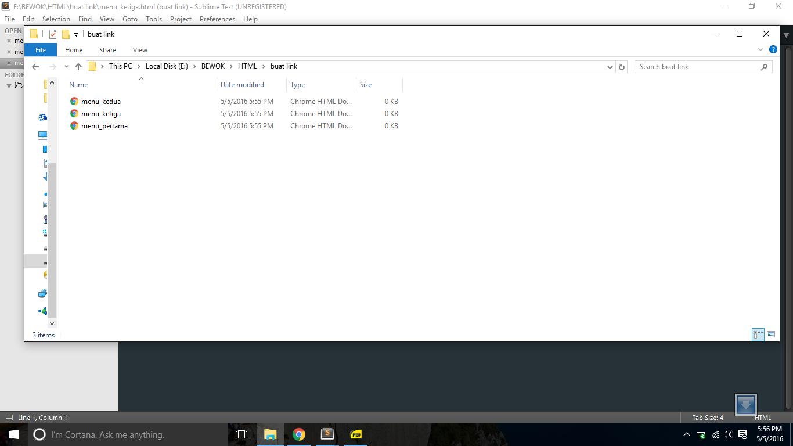Refresh the buat link folder view
This screenshot has height=446, width=793.
pyautogui.click(x=622, y=67)
